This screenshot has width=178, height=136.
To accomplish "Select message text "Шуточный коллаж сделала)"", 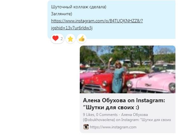I will point(78,7).
